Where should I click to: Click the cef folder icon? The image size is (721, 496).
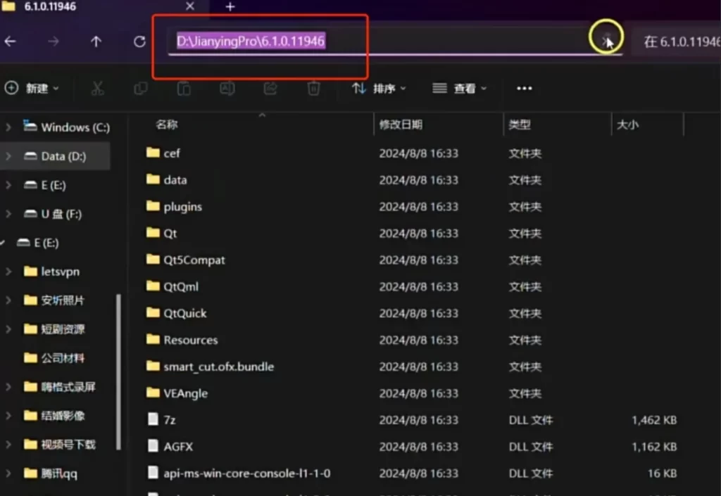153,153
